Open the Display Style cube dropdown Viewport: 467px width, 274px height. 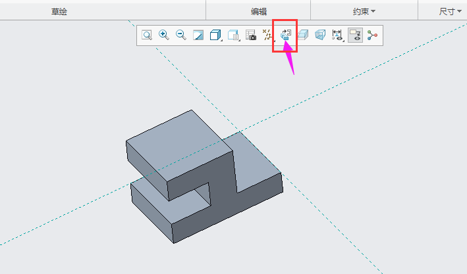(215, 35)
